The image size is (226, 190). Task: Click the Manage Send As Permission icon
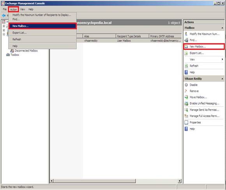pos(186,110)
